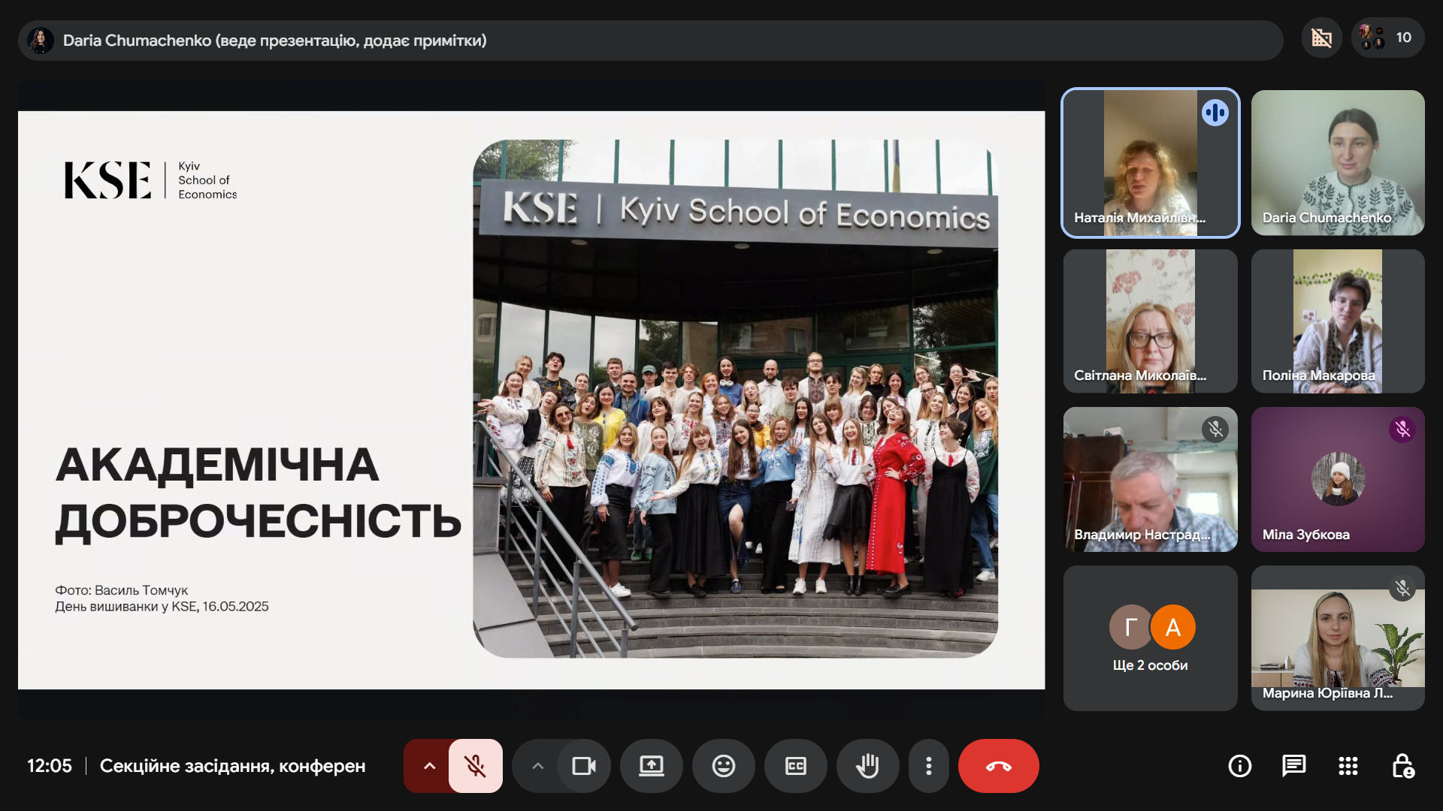This screenshot has width=1443, height=811.
Task: Click the crossed-out effects icon in top bar
Action: coord(1322,38)
